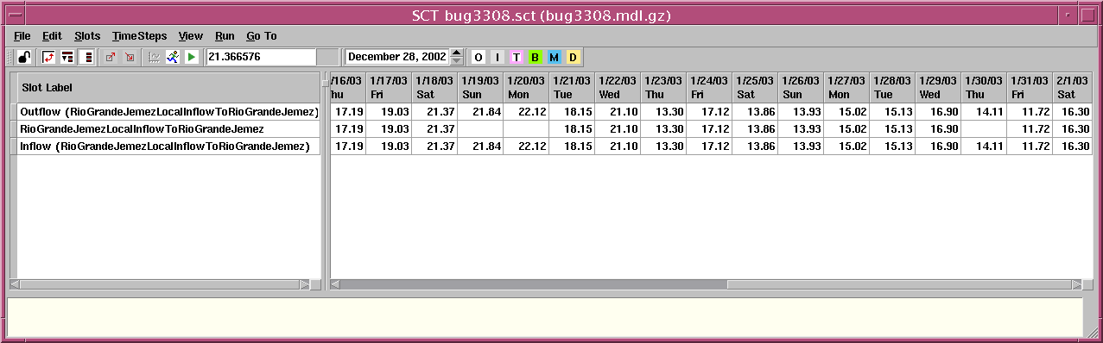Select the empty middle-row cell under 1/19/03

[x=480, y=129]
